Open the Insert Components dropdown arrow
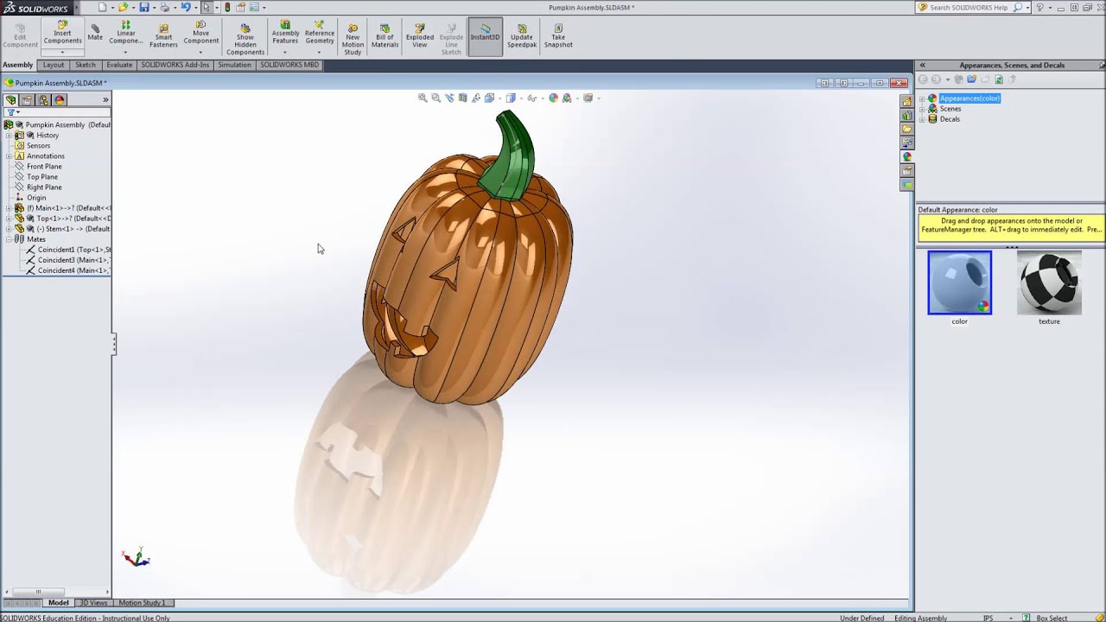1106x622 pixels. (62, 53)
